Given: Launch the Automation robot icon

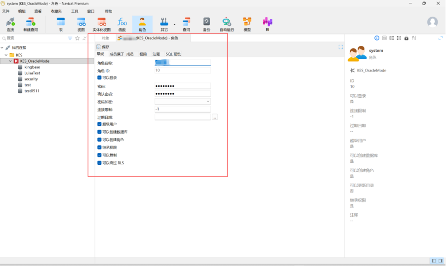Looking at the screenshot, I should click(227, 24).
